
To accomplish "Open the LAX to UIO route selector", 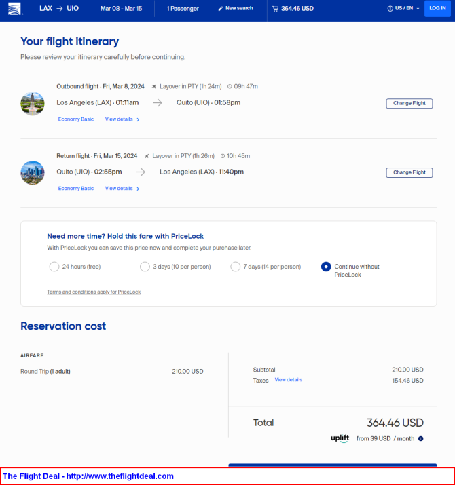I will tap(59, 9).
